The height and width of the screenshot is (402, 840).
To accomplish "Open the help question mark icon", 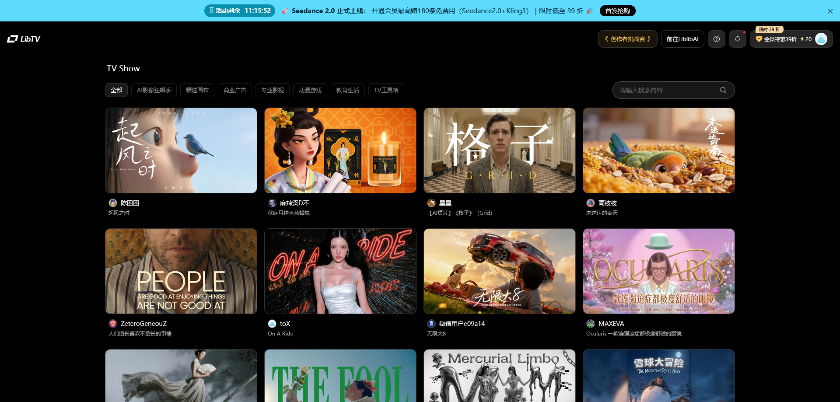I will coord(716,39).
